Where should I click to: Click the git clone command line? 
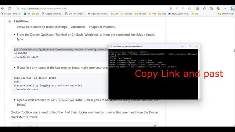coord(61,49)
